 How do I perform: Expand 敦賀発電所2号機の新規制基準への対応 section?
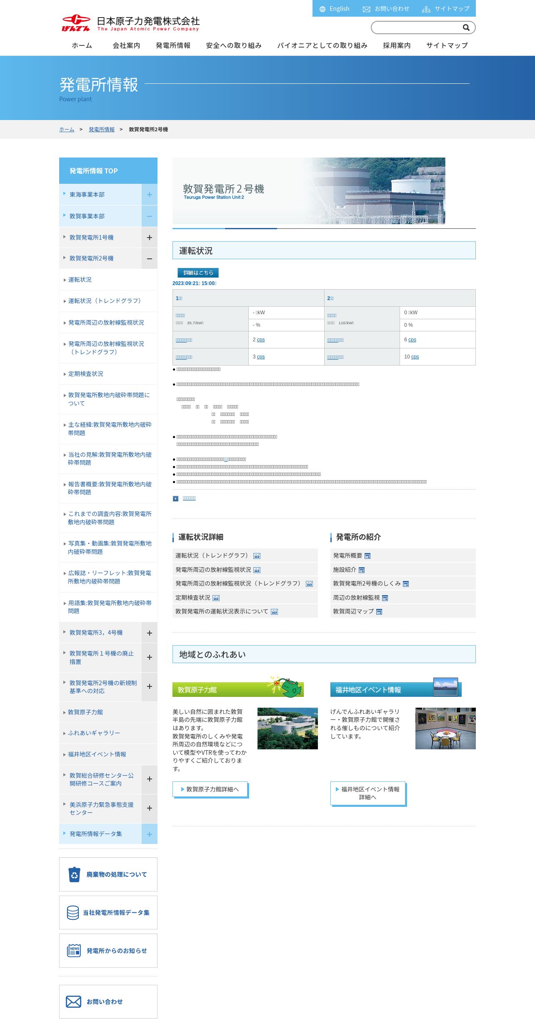[x=150, y=686]
